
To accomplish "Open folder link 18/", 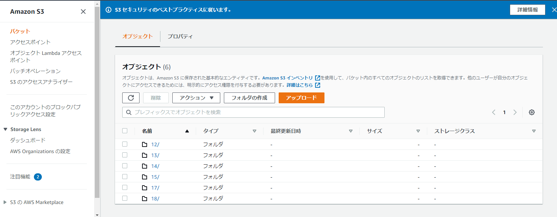I will point(155,199).
